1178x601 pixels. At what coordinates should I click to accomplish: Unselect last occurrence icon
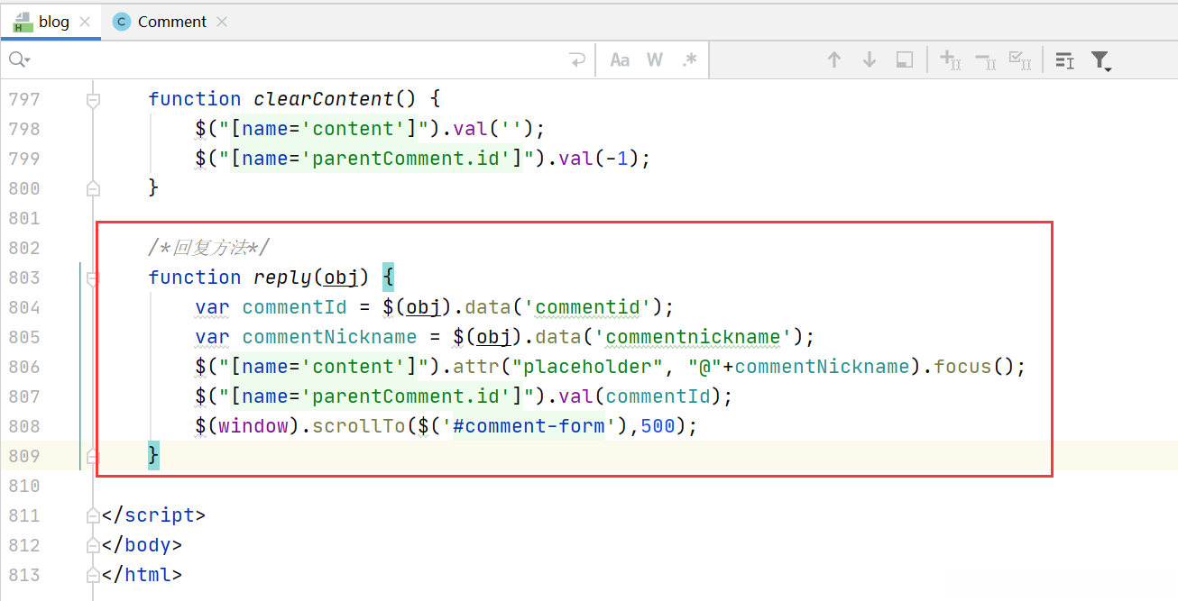tap(986, 59)
